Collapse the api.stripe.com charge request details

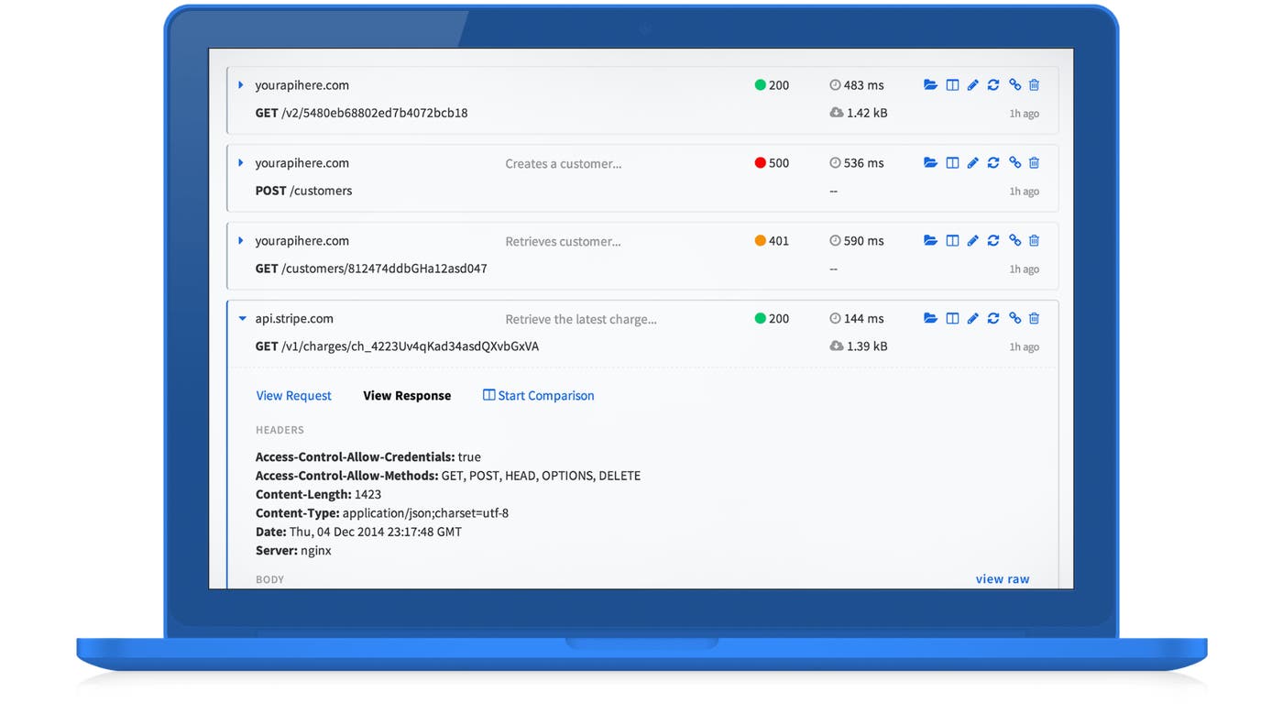tap(241, 318)
